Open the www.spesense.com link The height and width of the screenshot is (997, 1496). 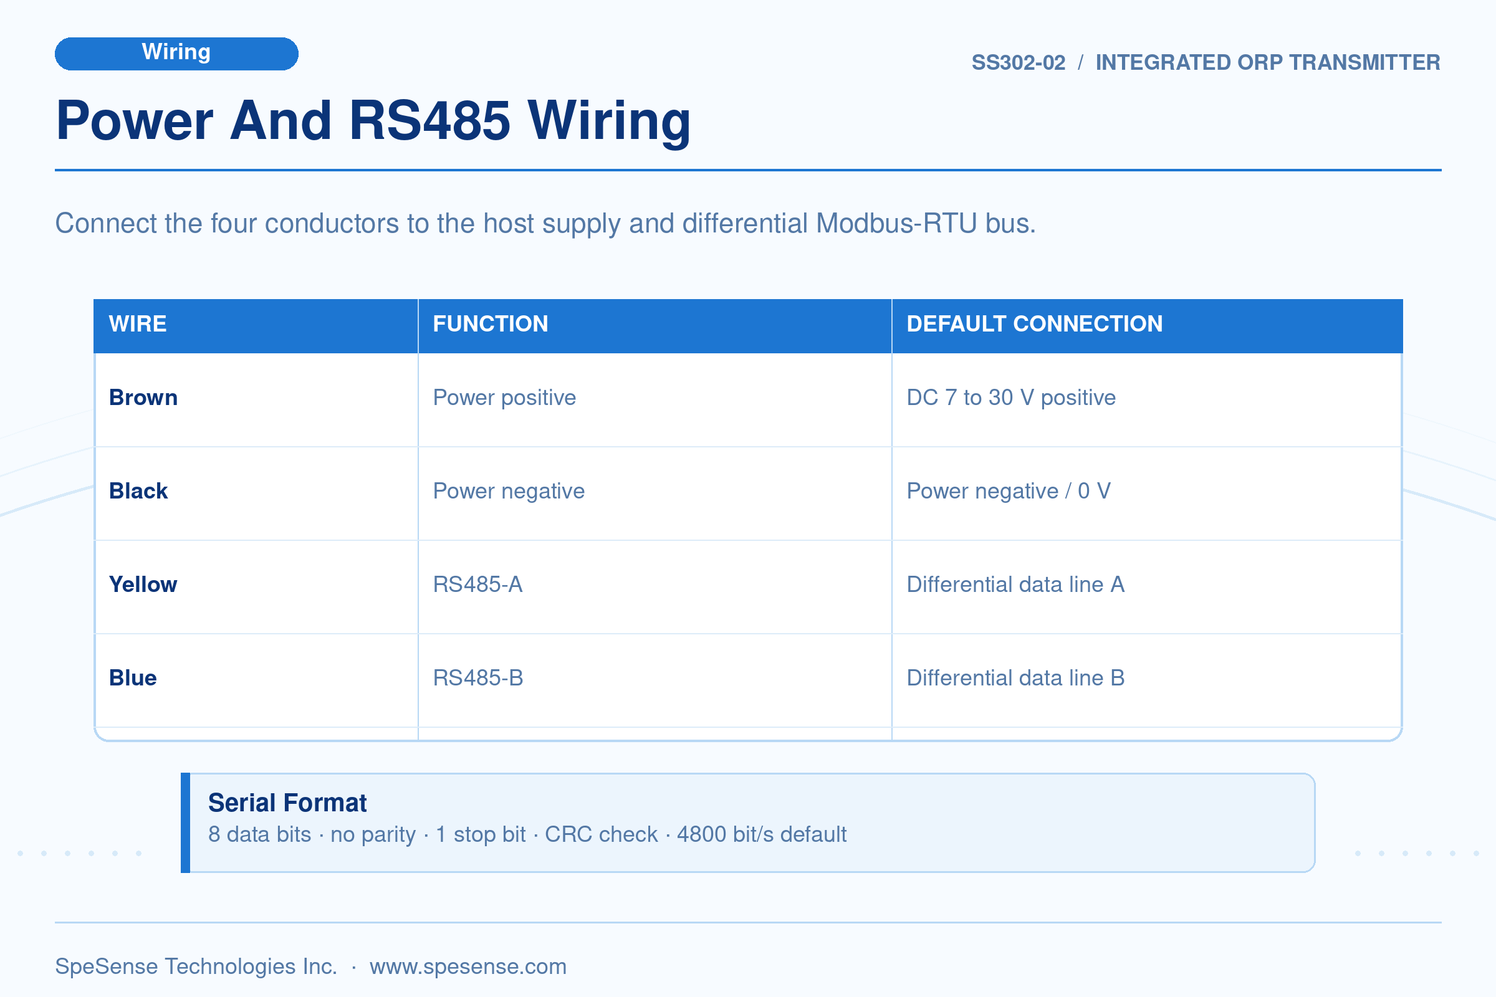pos(467,966)
